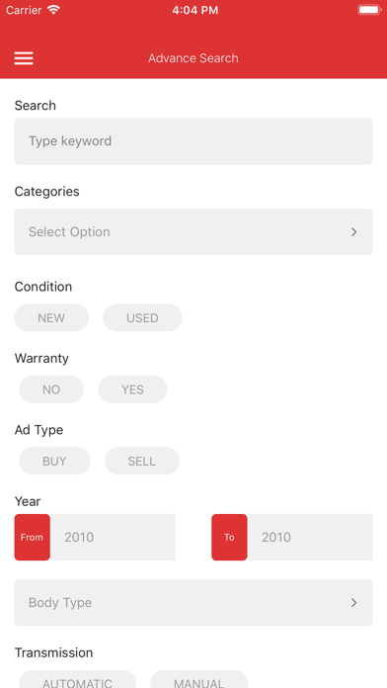387x688 pixels.
Task: Tap the red To label
Action: [229, 537]
